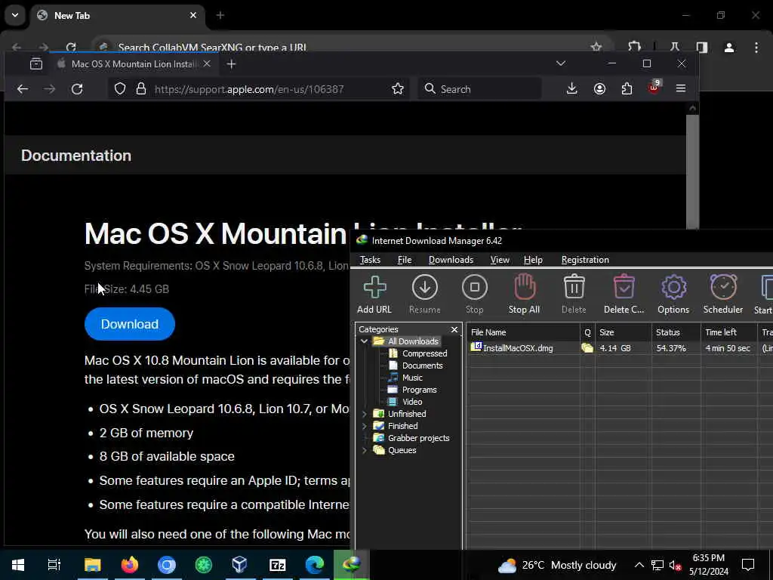Open the Help menu in IDM
The height and width of the screenshot is (580, 773).
coord(533,260)
